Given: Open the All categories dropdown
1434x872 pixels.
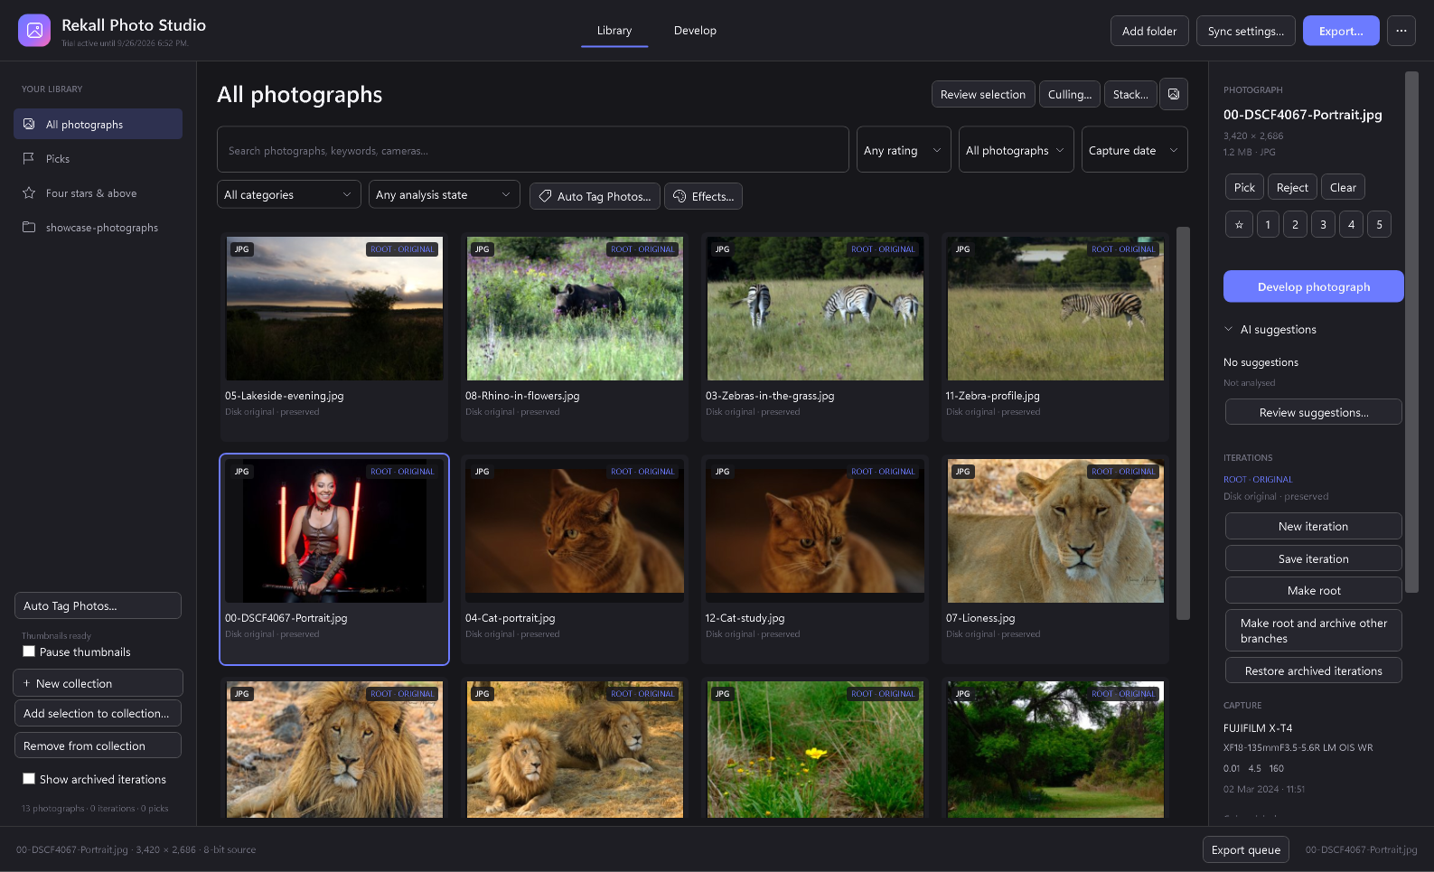Looking at the screenshot, I should coord(289,194).
